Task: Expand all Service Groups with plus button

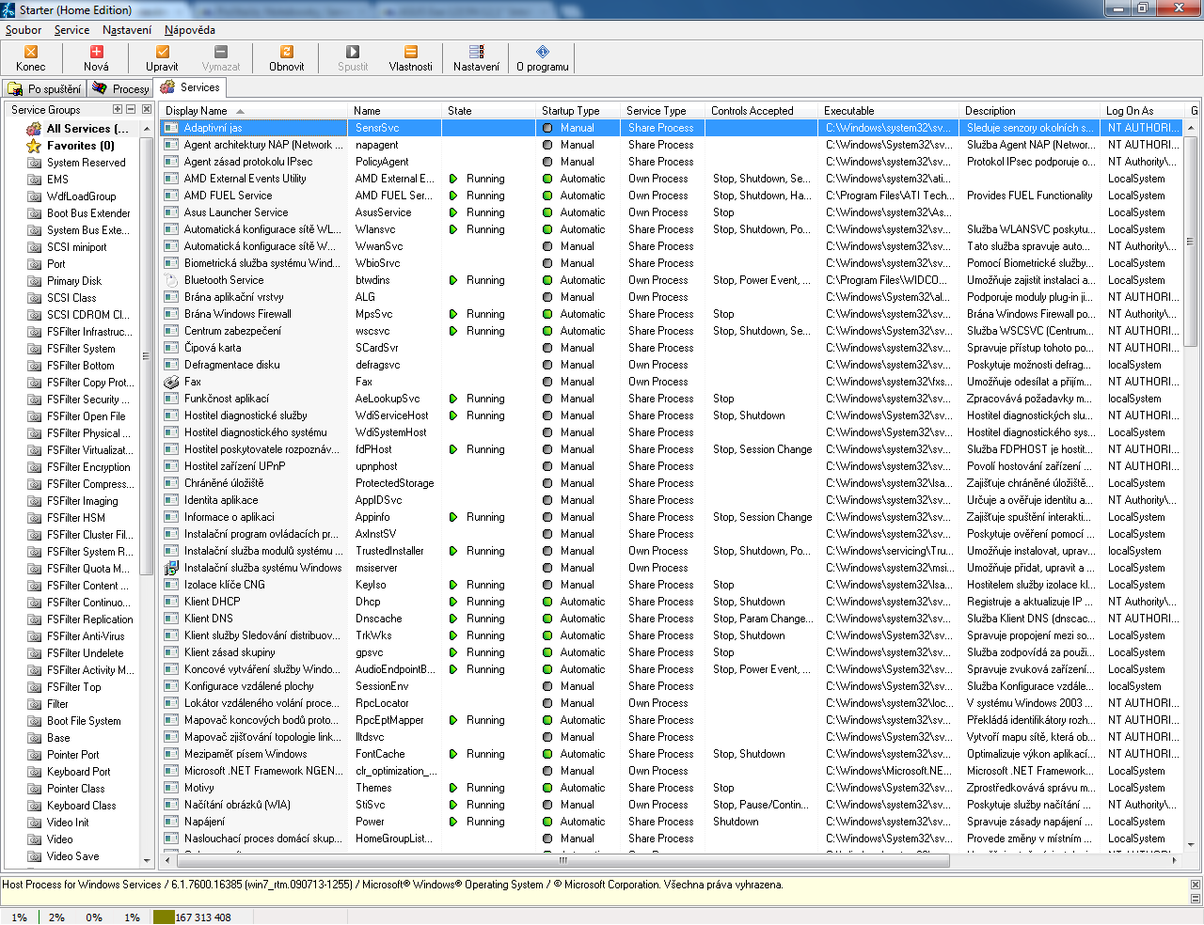Action: [x=118, y=110]
